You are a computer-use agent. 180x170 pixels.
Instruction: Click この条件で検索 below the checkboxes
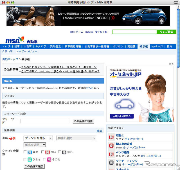[x=34, y=166]
